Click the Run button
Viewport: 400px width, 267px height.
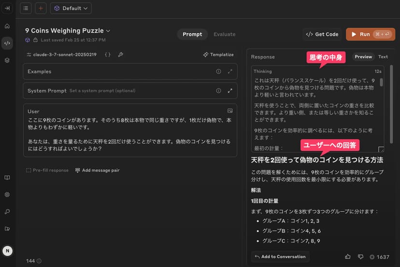pos(370,34)
